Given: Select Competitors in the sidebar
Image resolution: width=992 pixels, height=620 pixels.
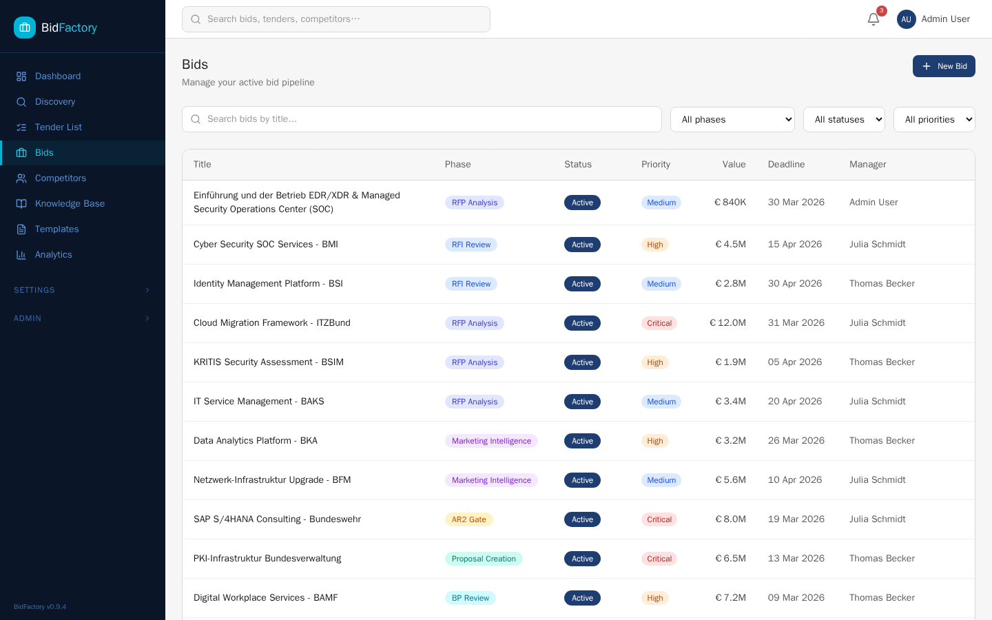Looking at the screenshot, I should click(83, 178).
